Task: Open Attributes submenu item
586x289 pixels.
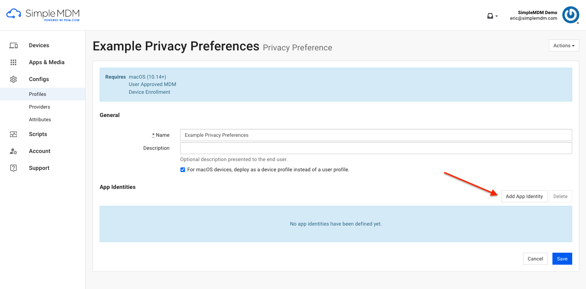Action: (40, 119)
